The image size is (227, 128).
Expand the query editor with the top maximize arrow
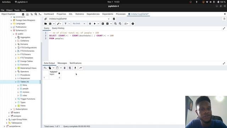(224, 28)
